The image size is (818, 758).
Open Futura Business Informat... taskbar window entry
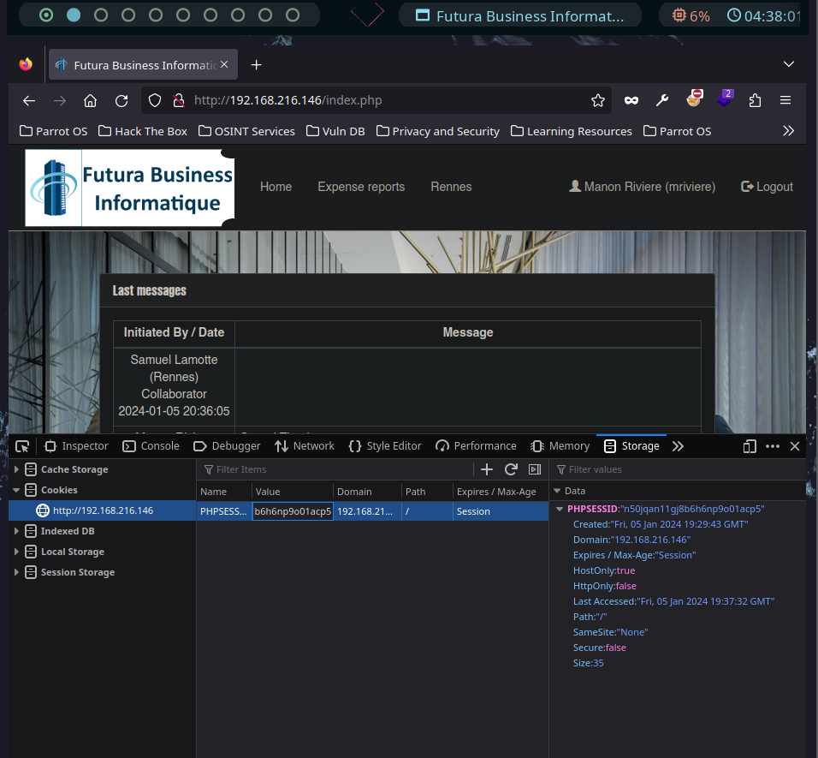tap(520, 15)
